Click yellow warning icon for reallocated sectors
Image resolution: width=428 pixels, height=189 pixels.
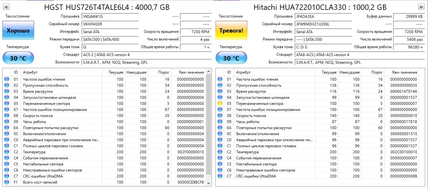(220, 104)
